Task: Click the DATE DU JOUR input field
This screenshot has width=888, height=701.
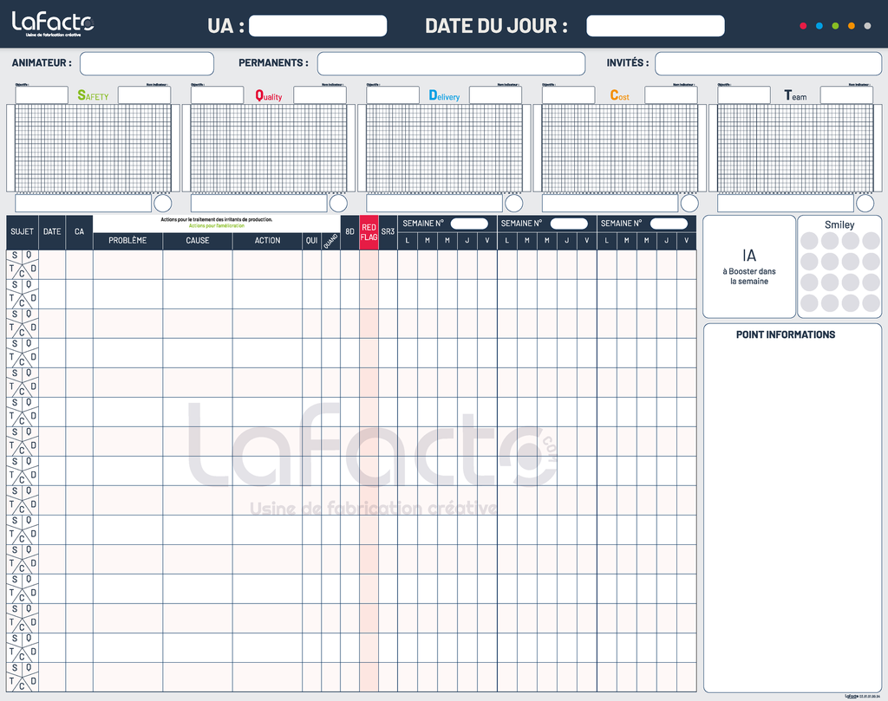Action: coord(655,26)
